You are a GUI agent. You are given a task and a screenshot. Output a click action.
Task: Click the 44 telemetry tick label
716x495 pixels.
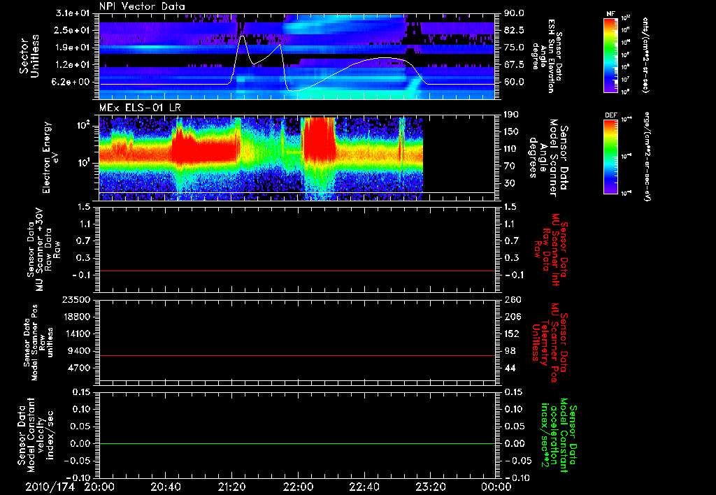pos(509,368)
